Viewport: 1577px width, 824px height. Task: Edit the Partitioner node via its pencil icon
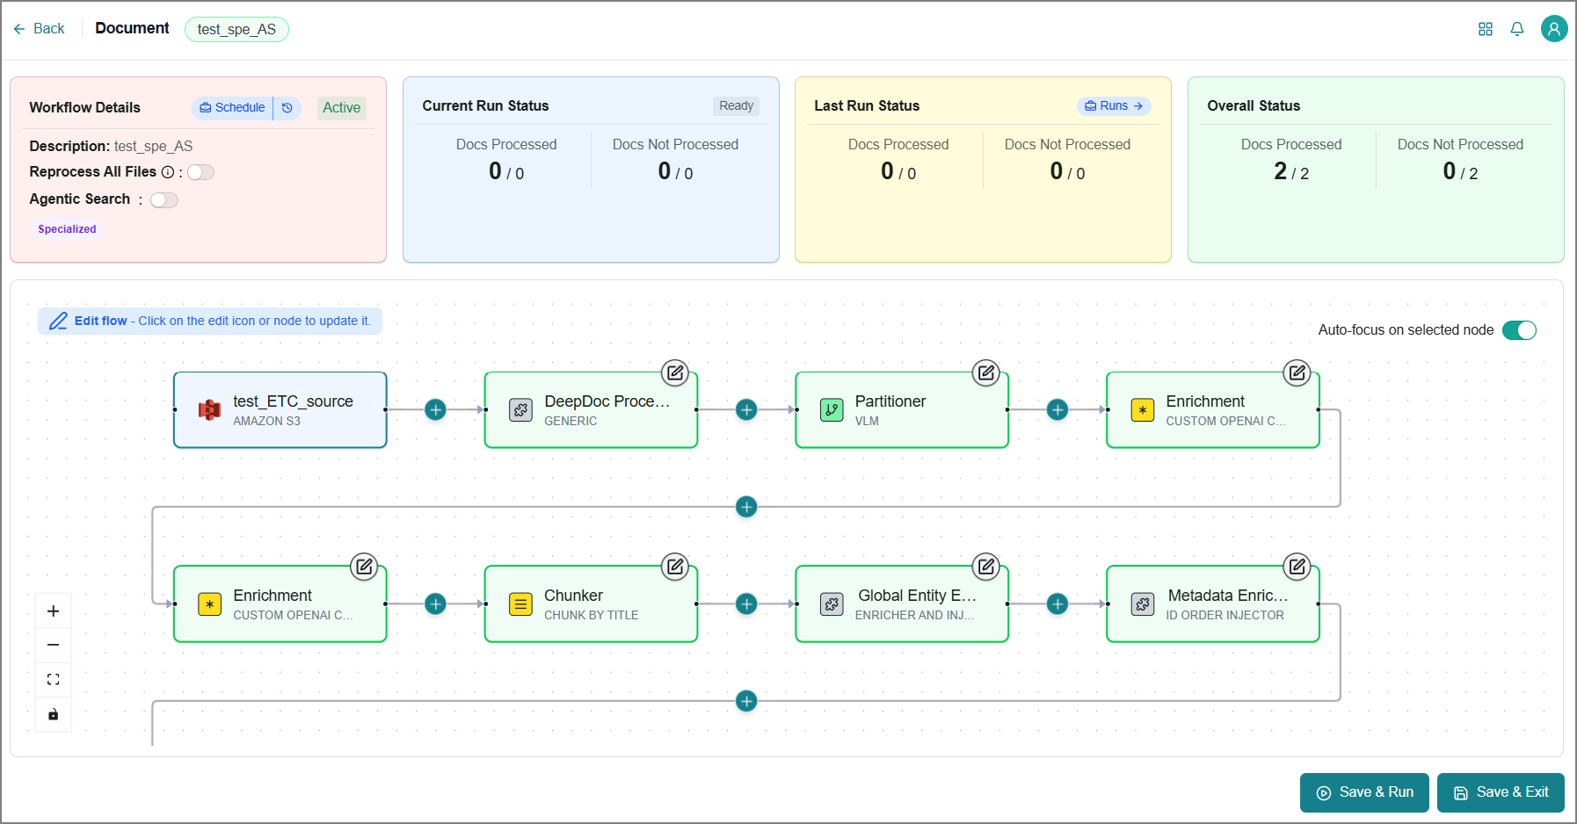tap(986, 372)
